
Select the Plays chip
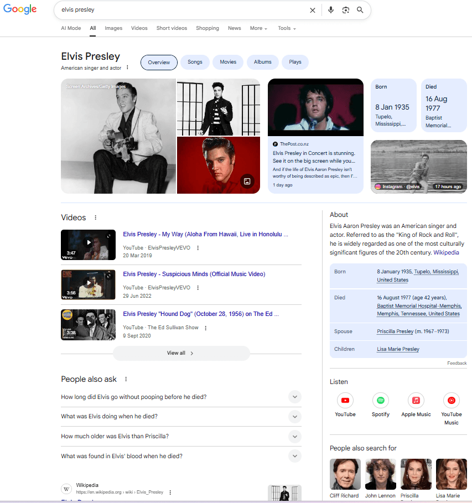(x=295, y=62)
